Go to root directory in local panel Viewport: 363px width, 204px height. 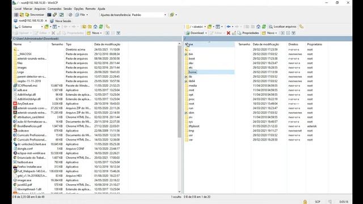point(90,27)
